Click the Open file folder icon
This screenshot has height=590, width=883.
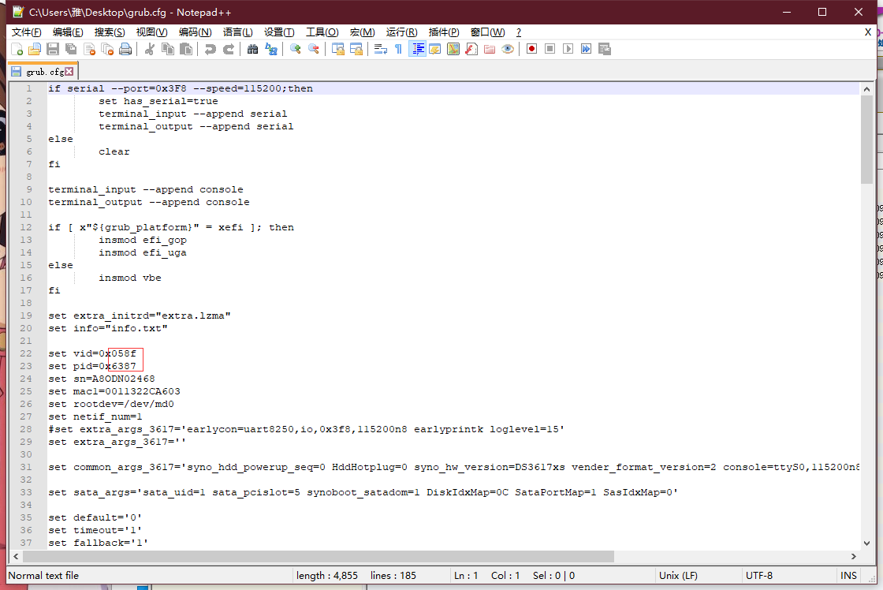(35, 49)
